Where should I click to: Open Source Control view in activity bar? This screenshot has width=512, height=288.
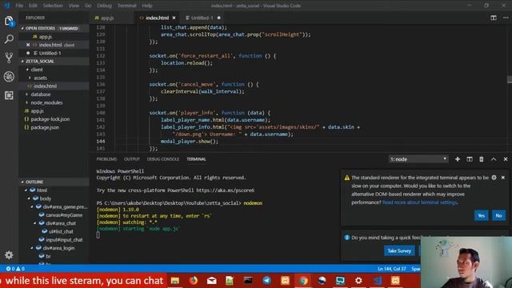[x=9, y=58]
